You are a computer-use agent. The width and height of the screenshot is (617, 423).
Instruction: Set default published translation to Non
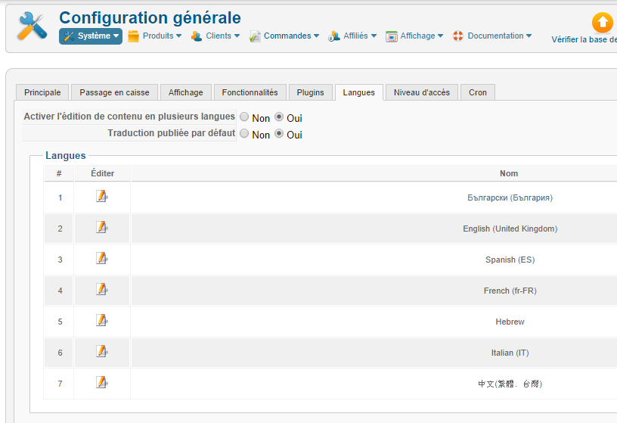pos(244,134)
